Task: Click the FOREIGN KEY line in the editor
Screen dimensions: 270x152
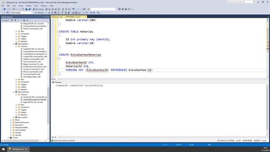Action: (109, 70)
